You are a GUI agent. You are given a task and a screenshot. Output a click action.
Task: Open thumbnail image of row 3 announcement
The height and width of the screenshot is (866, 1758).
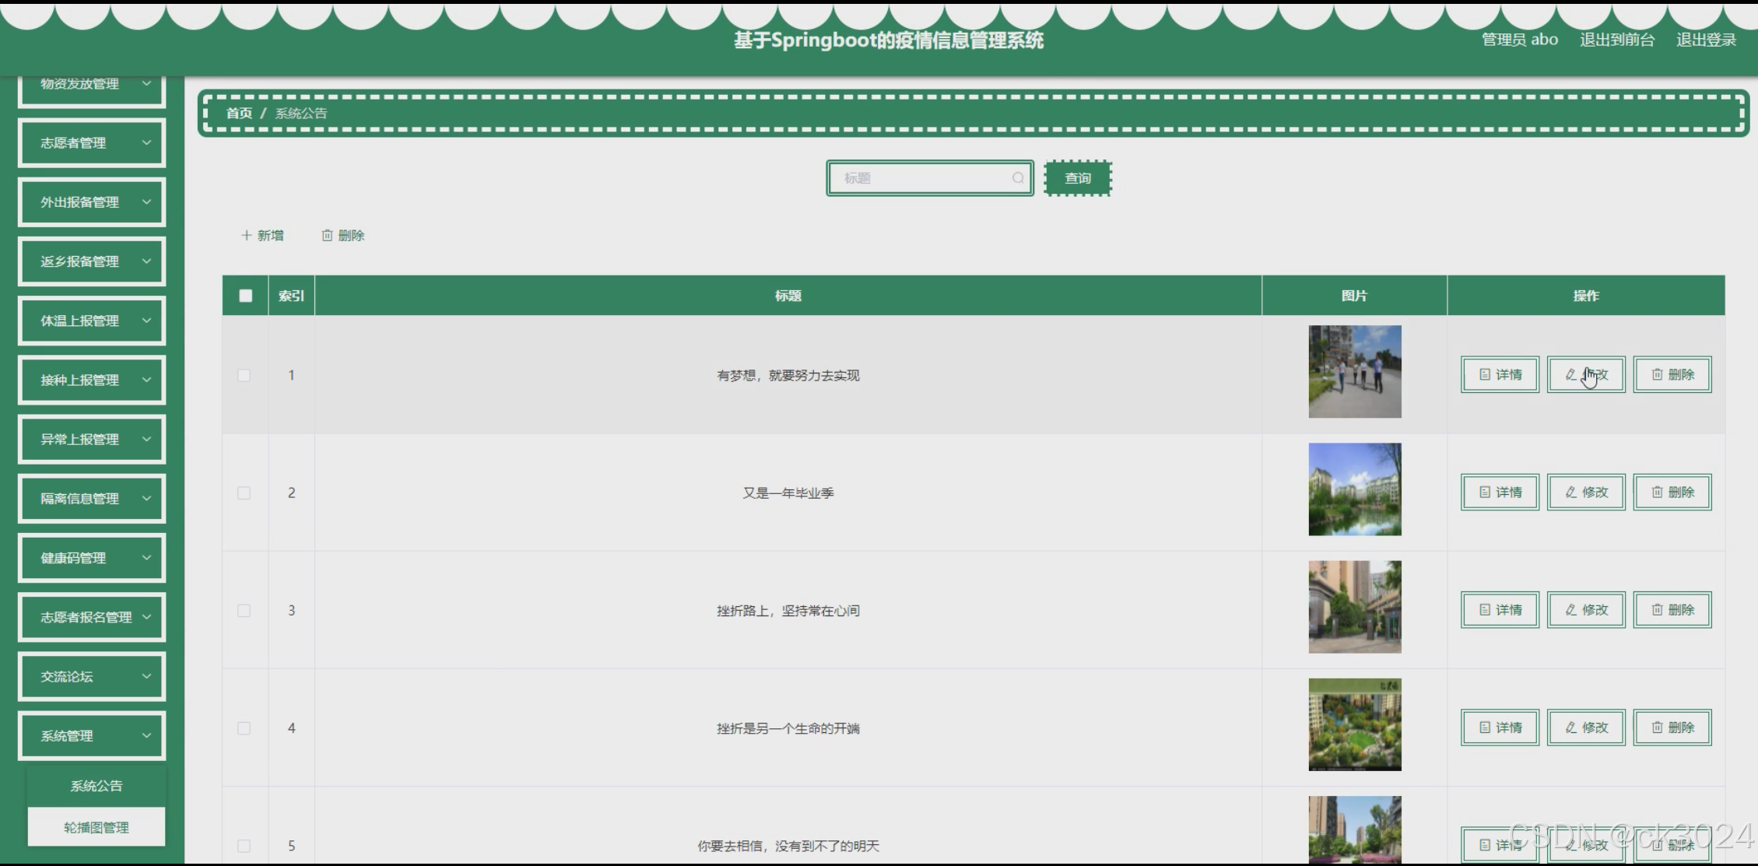click(1355, 607)
